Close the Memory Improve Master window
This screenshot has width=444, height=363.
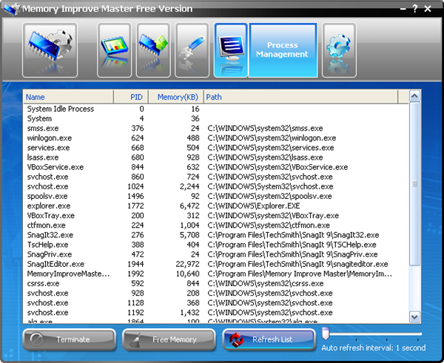click(x=428, y=9)
